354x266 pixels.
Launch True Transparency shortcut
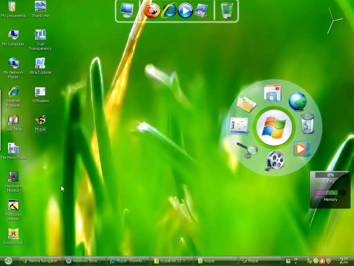(40, 40)
